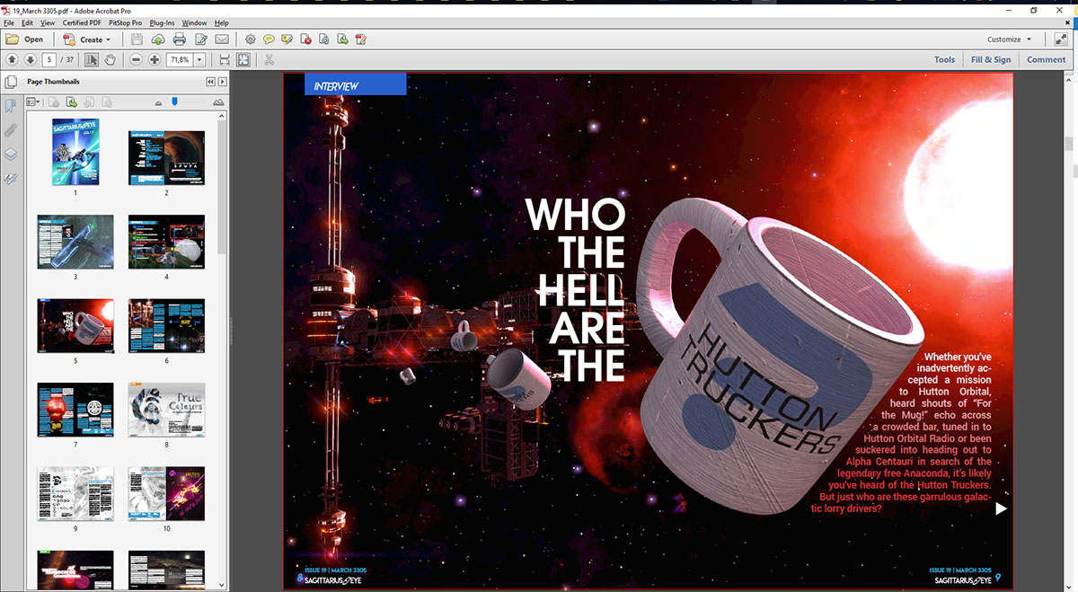This screenshot has width=1078, height=592.
Task: Click the Edit text and images icon
Action: coord(201,40)
